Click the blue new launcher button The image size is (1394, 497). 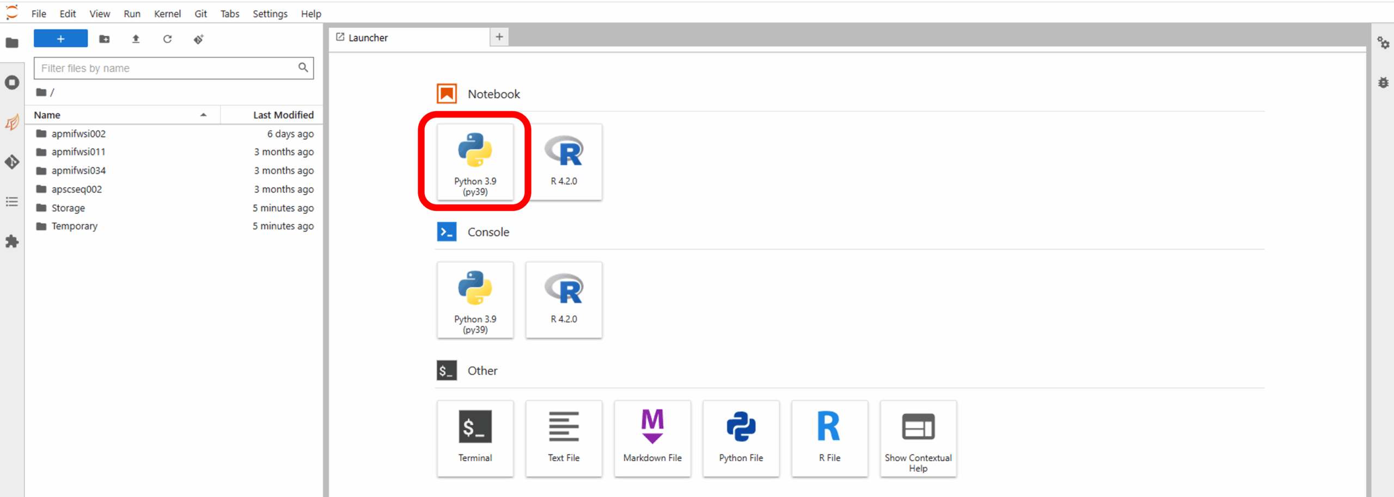[x=60, y=39]
